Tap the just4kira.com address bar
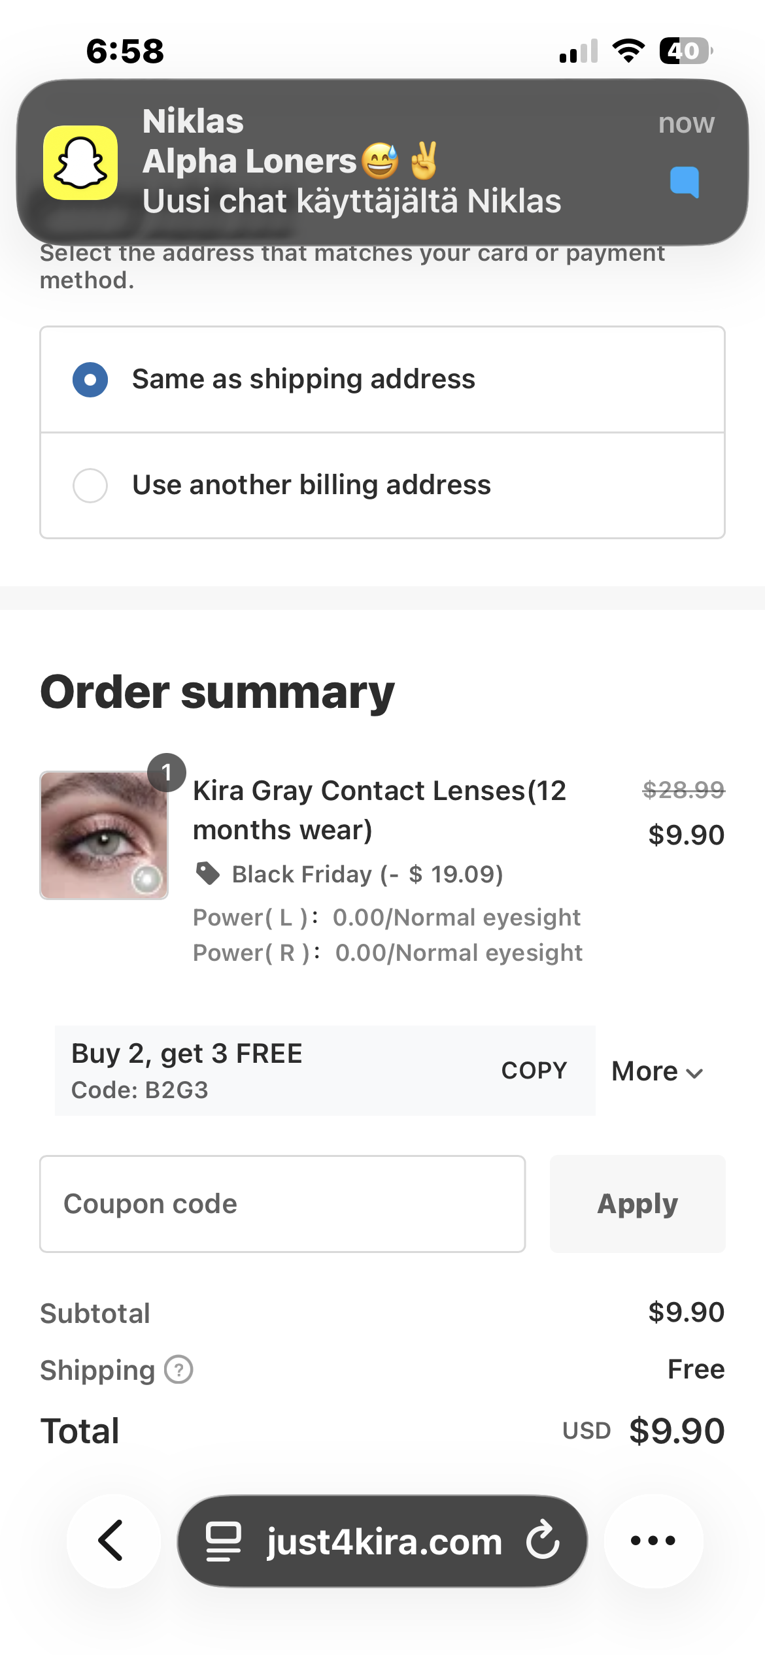The height and width of the screenshot is (1655, 765). [x=383, y=1541]
